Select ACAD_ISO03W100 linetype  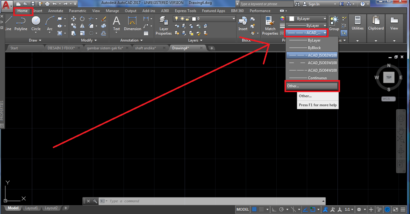[312, 63]
